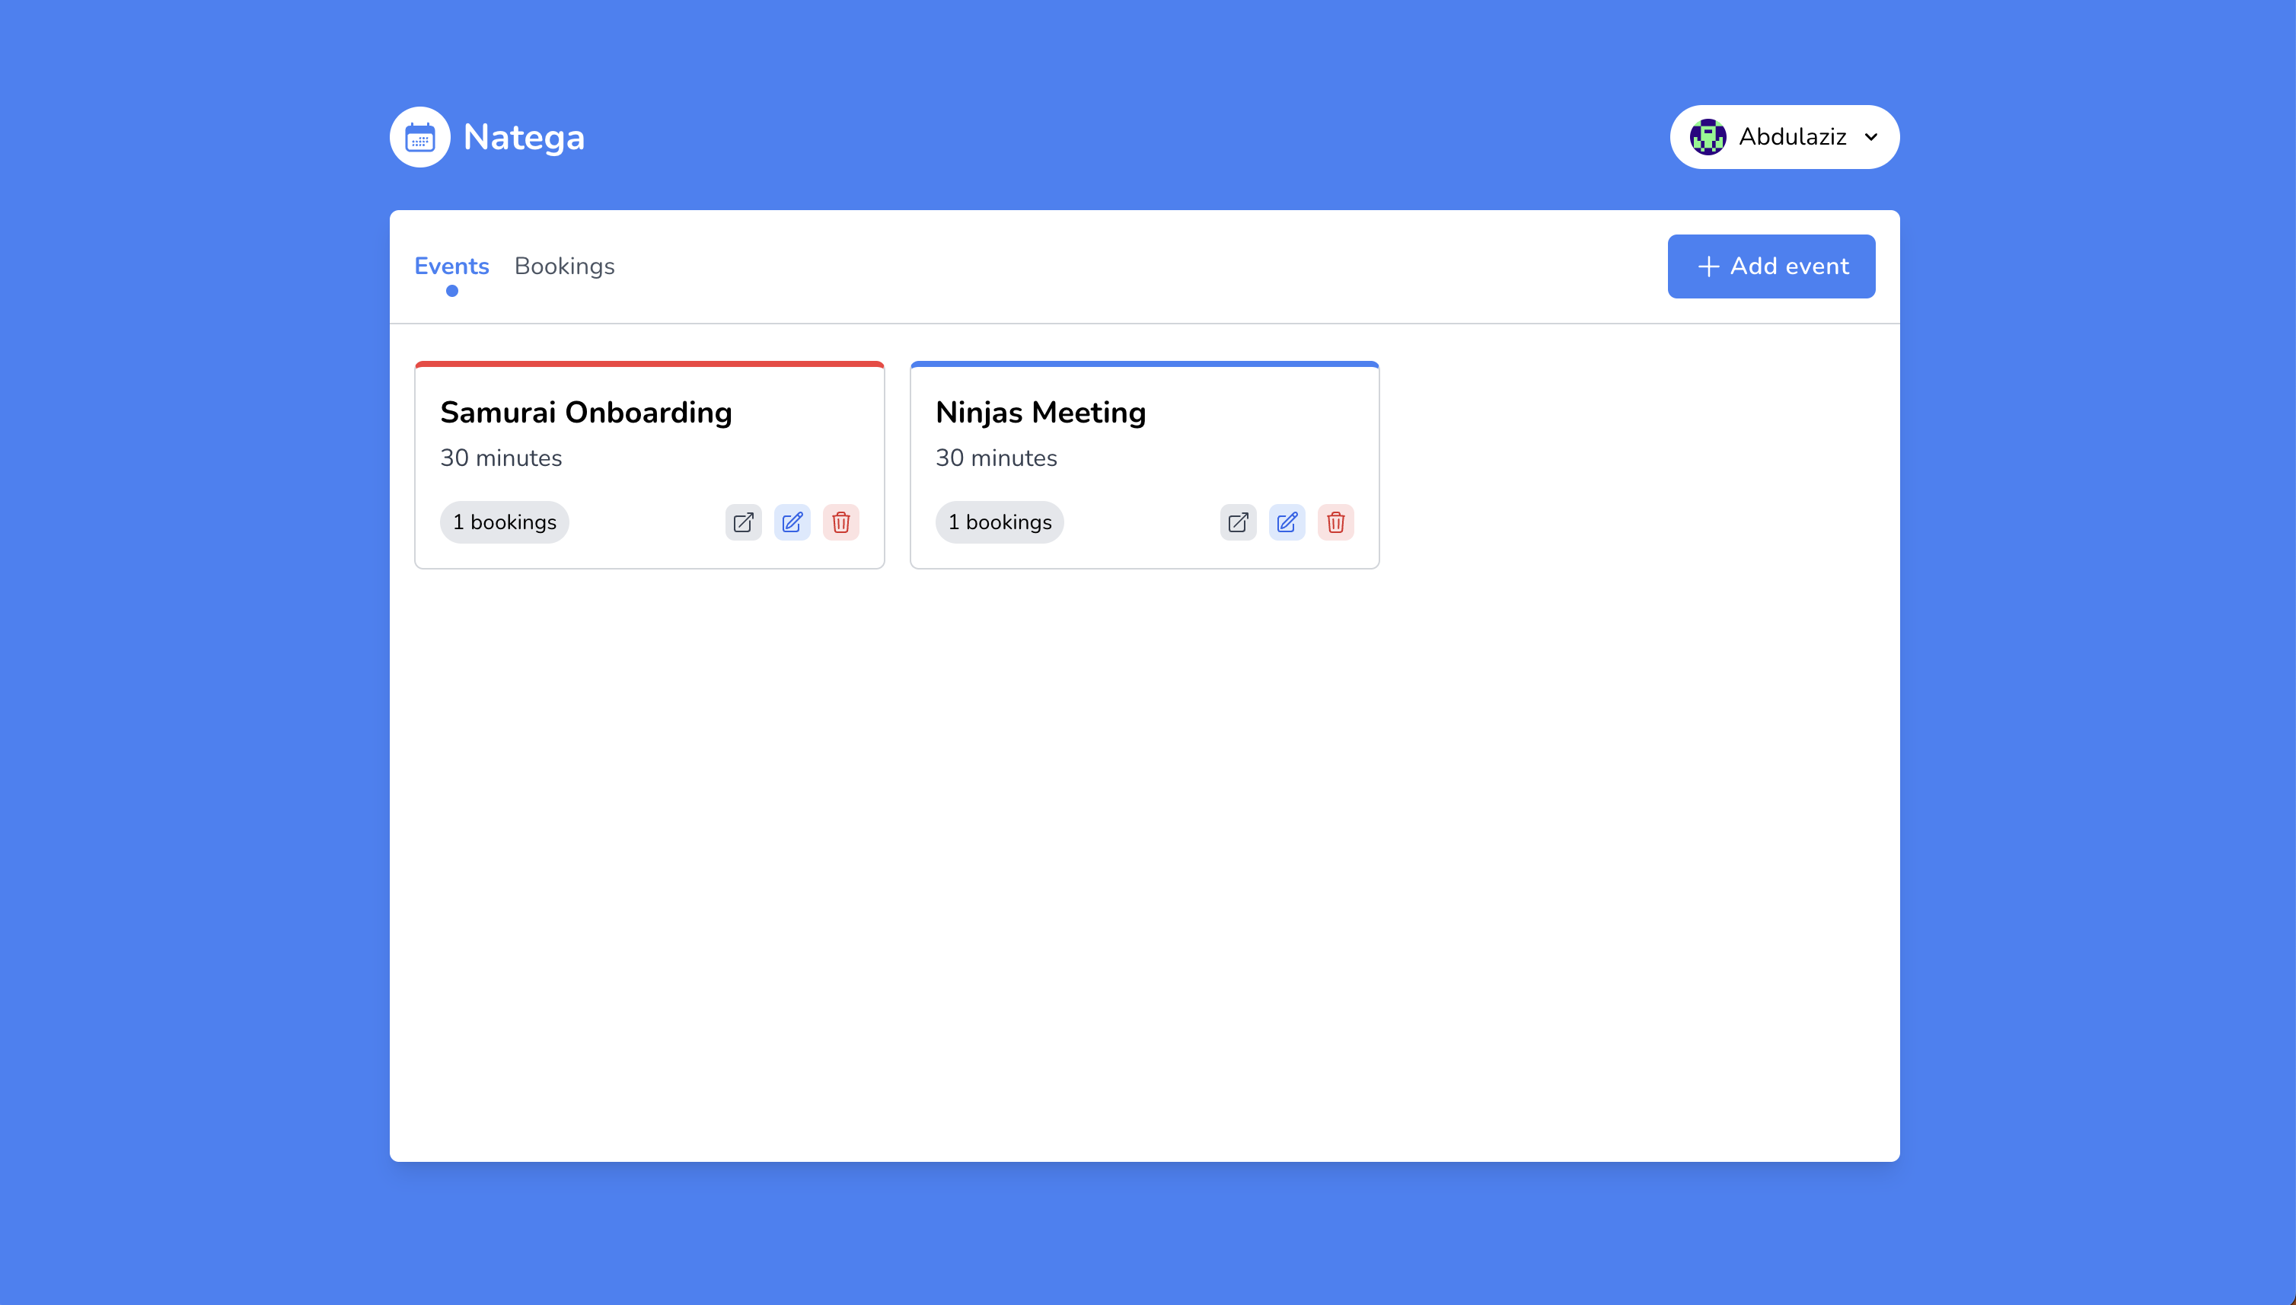2296x1305 pixels.
Task: Click the blue dot under Events
Action: tap(451, 290)
